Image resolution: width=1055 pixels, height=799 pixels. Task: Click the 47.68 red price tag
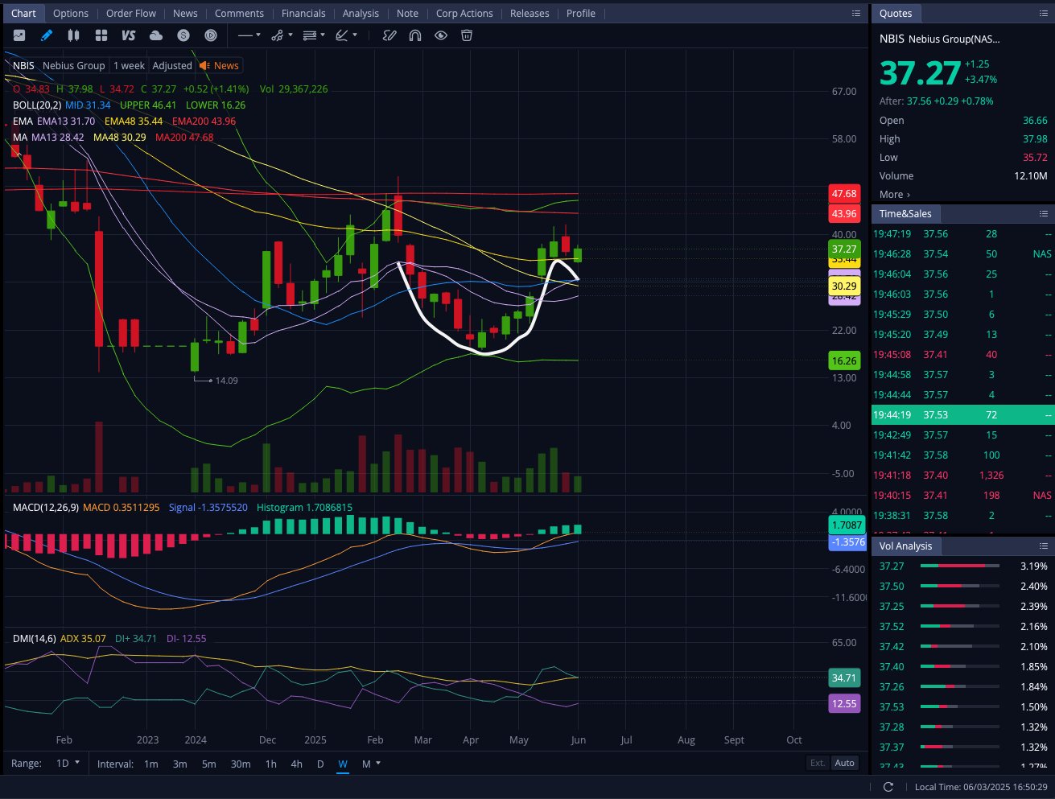click(844, 194)
